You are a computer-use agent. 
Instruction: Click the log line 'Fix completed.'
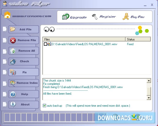point(52,84)
